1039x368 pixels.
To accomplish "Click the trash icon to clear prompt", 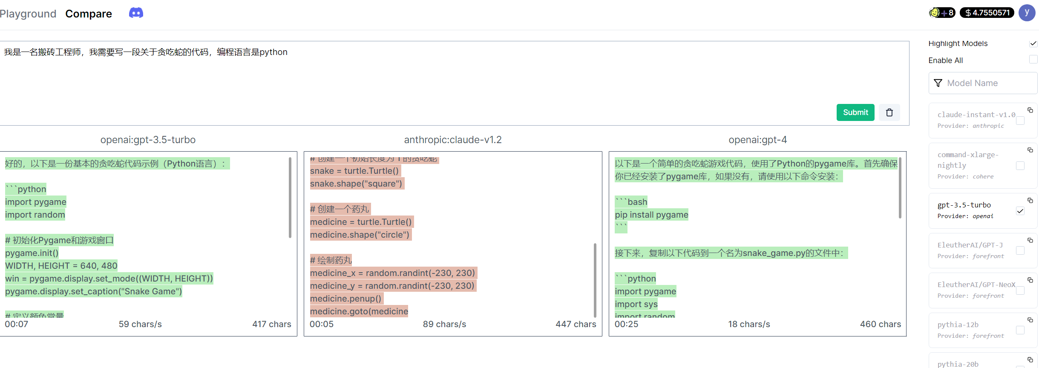I will [x=889, y=112].
